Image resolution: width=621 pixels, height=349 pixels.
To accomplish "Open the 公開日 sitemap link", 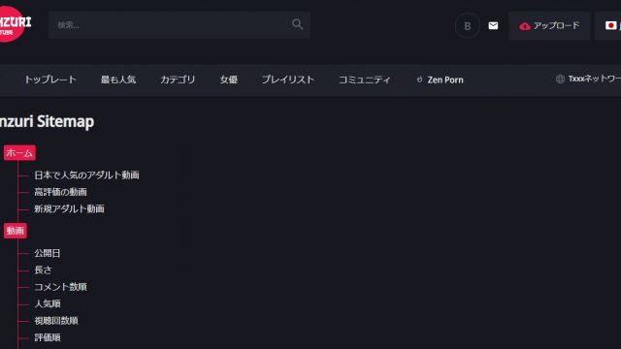I will pos(48,253).
